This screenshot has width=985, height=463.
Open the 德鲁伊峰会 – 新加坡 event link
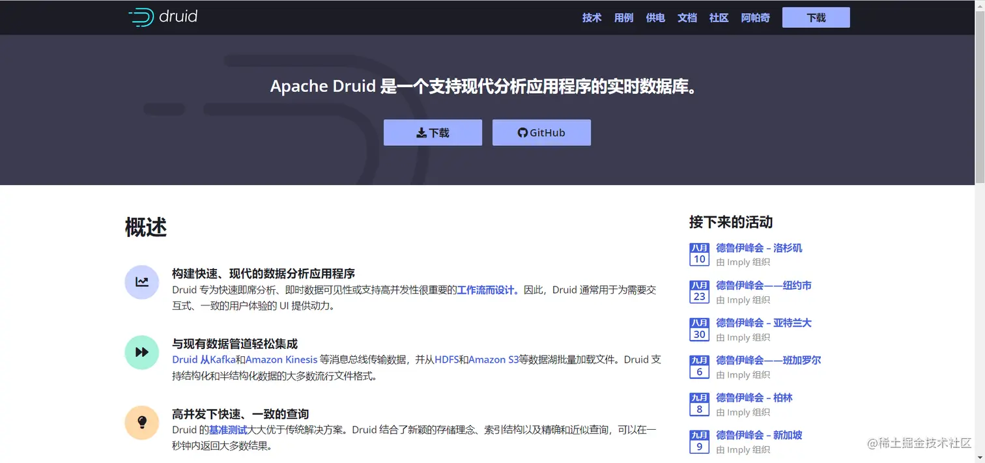[x=759, y=435]
